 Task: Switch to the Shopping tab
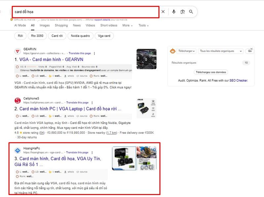61,25
